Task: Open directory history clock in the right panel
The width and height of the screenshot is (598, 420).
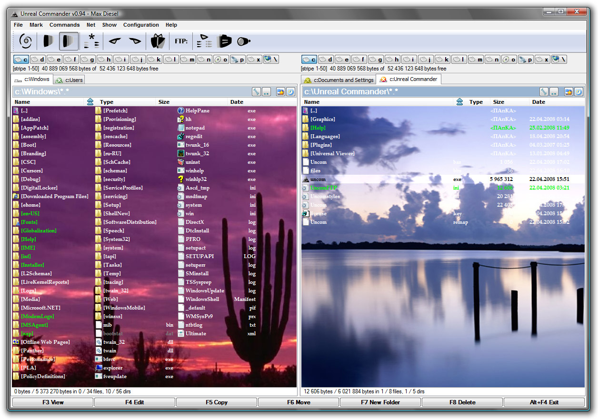Action: (x=578, y=91)
